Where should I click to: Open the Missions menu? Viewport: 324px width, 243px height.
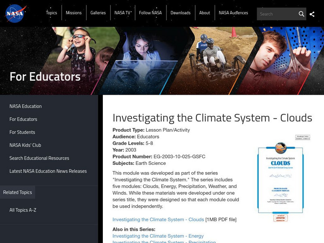coord(74,13)
